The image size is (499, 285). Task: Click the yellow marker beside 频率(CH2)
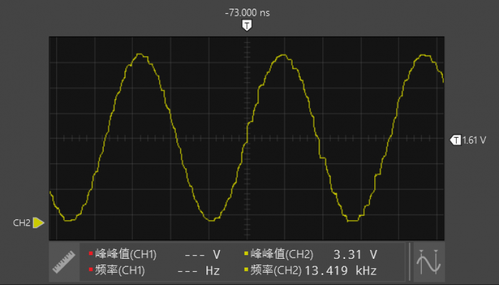pyautogui.click(x=246, y=270)
